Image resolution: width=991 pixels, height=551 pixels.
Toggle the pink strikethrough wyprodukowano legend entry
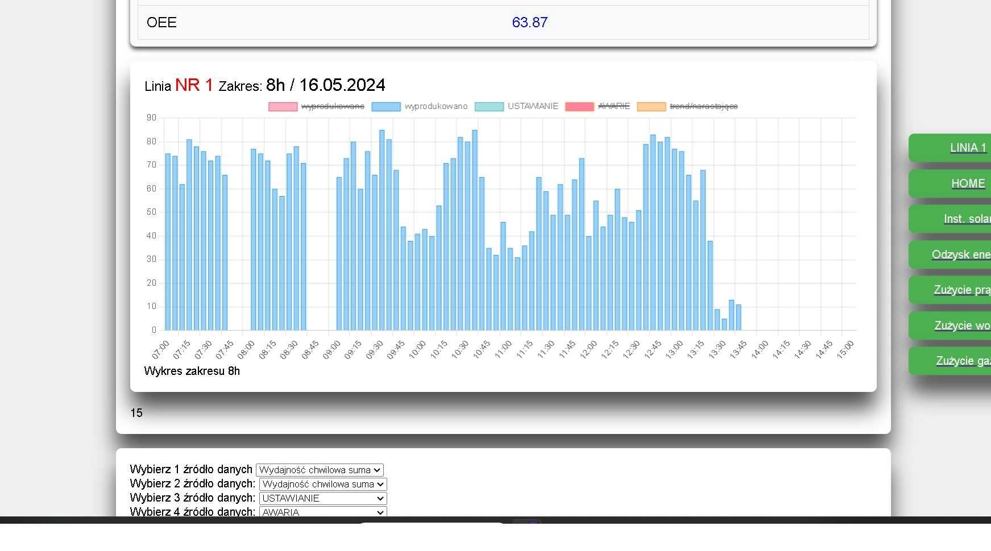(316, 106)
